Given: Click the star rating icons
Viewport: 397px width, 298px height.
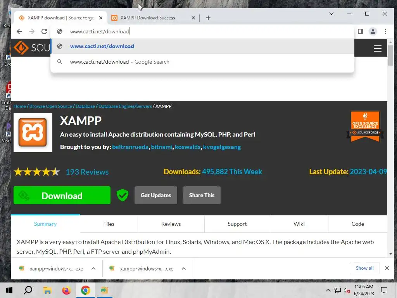Looking at the screenshot, I should (x=37, y=172).
